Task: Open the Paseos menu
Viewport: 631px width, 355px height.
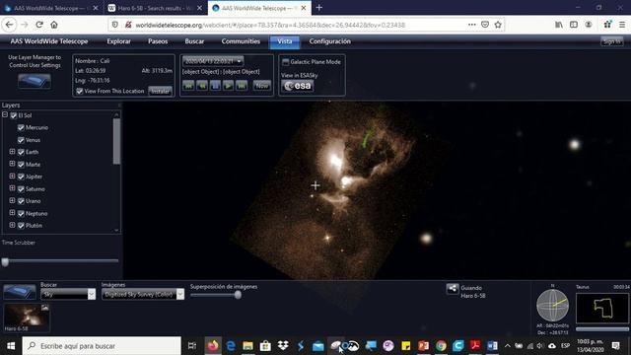Action: 158,41
